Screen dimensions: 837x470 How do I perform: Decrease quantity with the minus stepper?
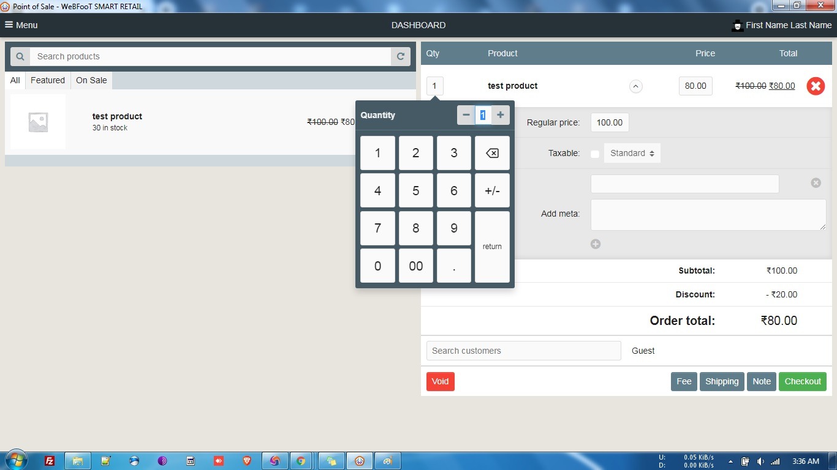click(x=466, y=115)
